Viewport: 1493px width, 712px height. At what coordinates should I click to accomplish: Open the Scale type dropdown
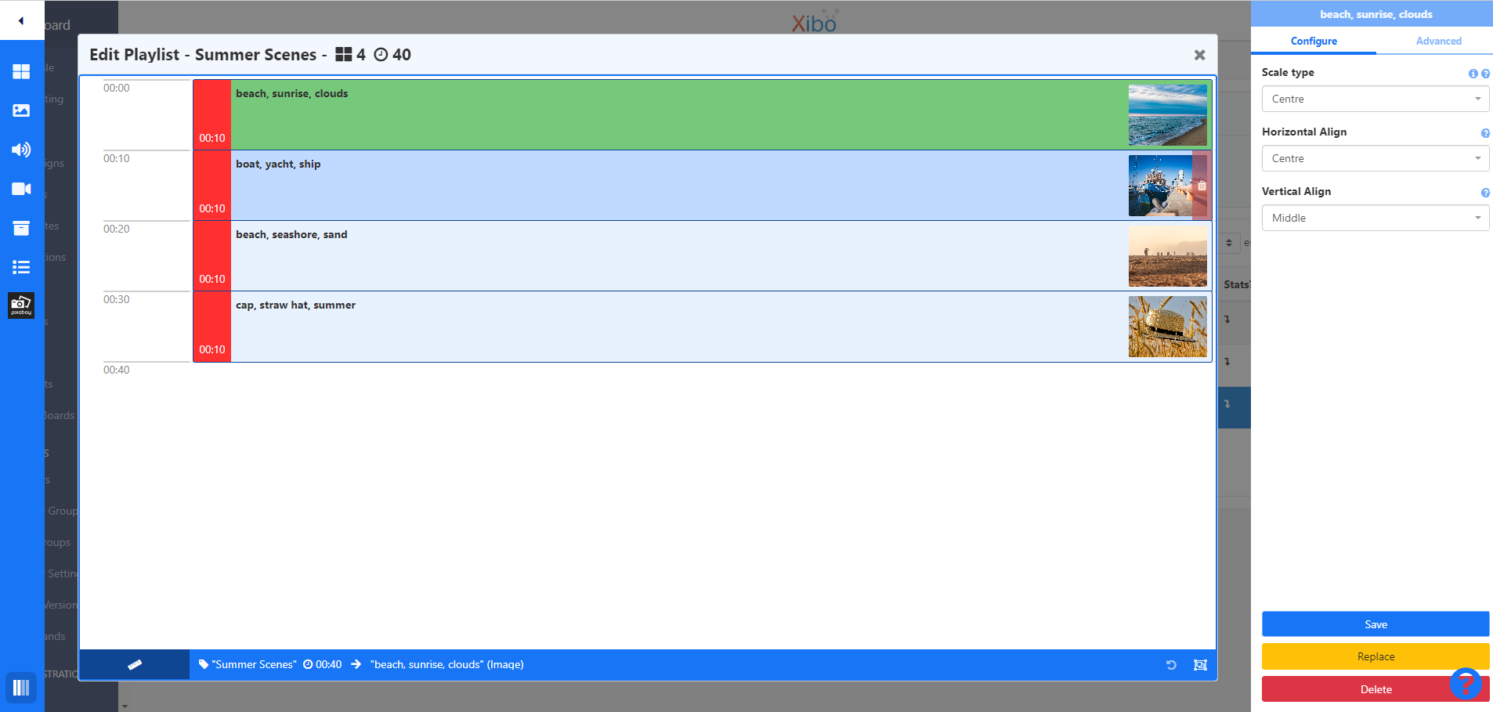tap(1375, 99)
